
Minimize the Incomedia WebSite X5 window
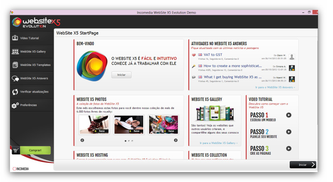tap(303, 12)
